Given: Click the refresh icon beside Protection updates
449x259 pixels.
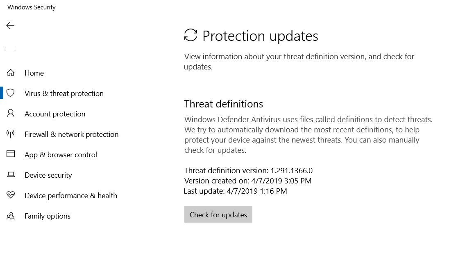Looking at the screenshot, I should click(x=190, y=36).
